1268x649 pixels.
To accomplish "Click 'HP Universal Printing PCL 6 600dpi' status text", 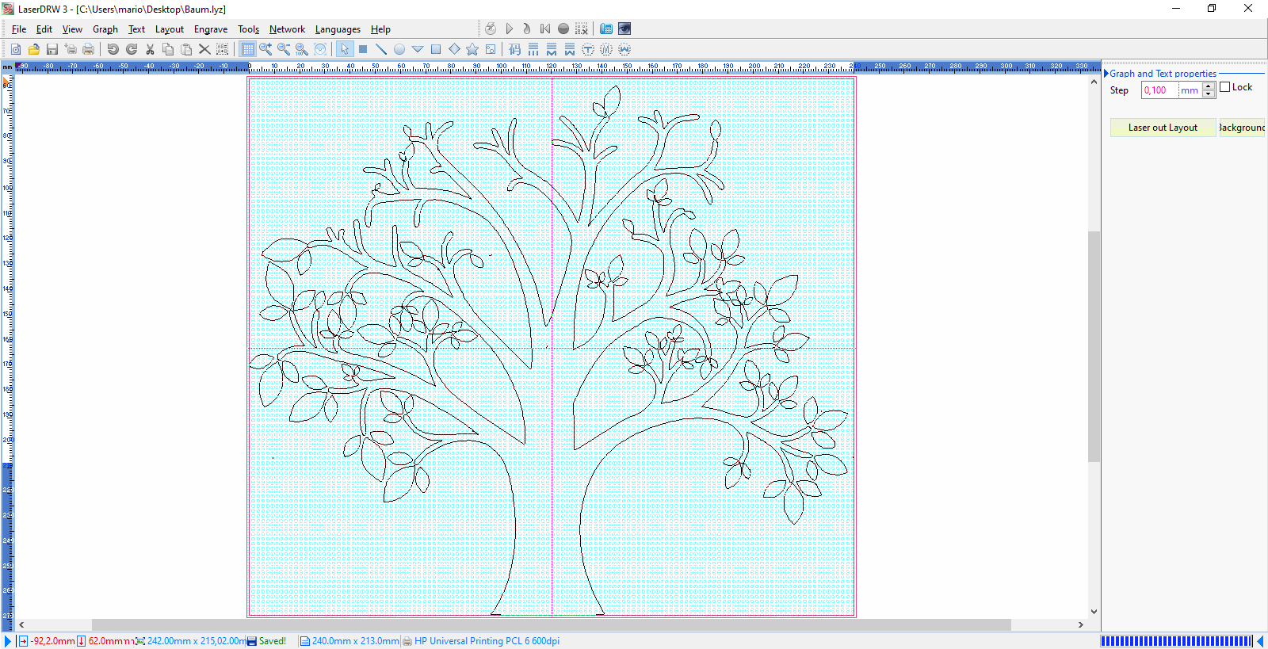I will pos(487,641).
